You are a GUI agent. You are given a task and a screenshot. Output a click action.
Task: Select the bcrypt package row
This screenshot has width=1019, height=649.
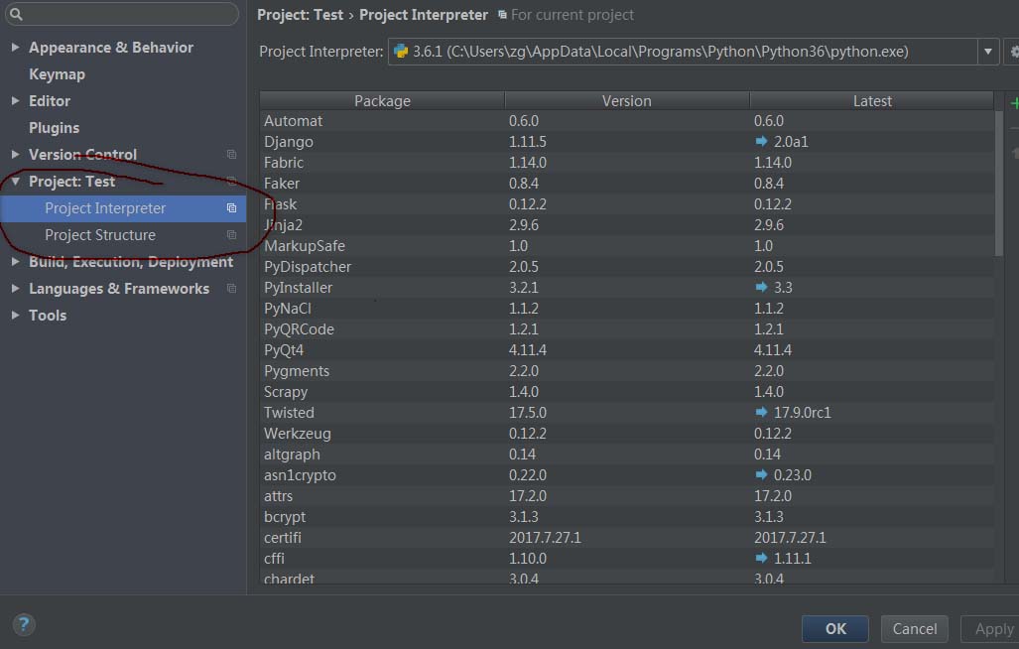[626, 516]
